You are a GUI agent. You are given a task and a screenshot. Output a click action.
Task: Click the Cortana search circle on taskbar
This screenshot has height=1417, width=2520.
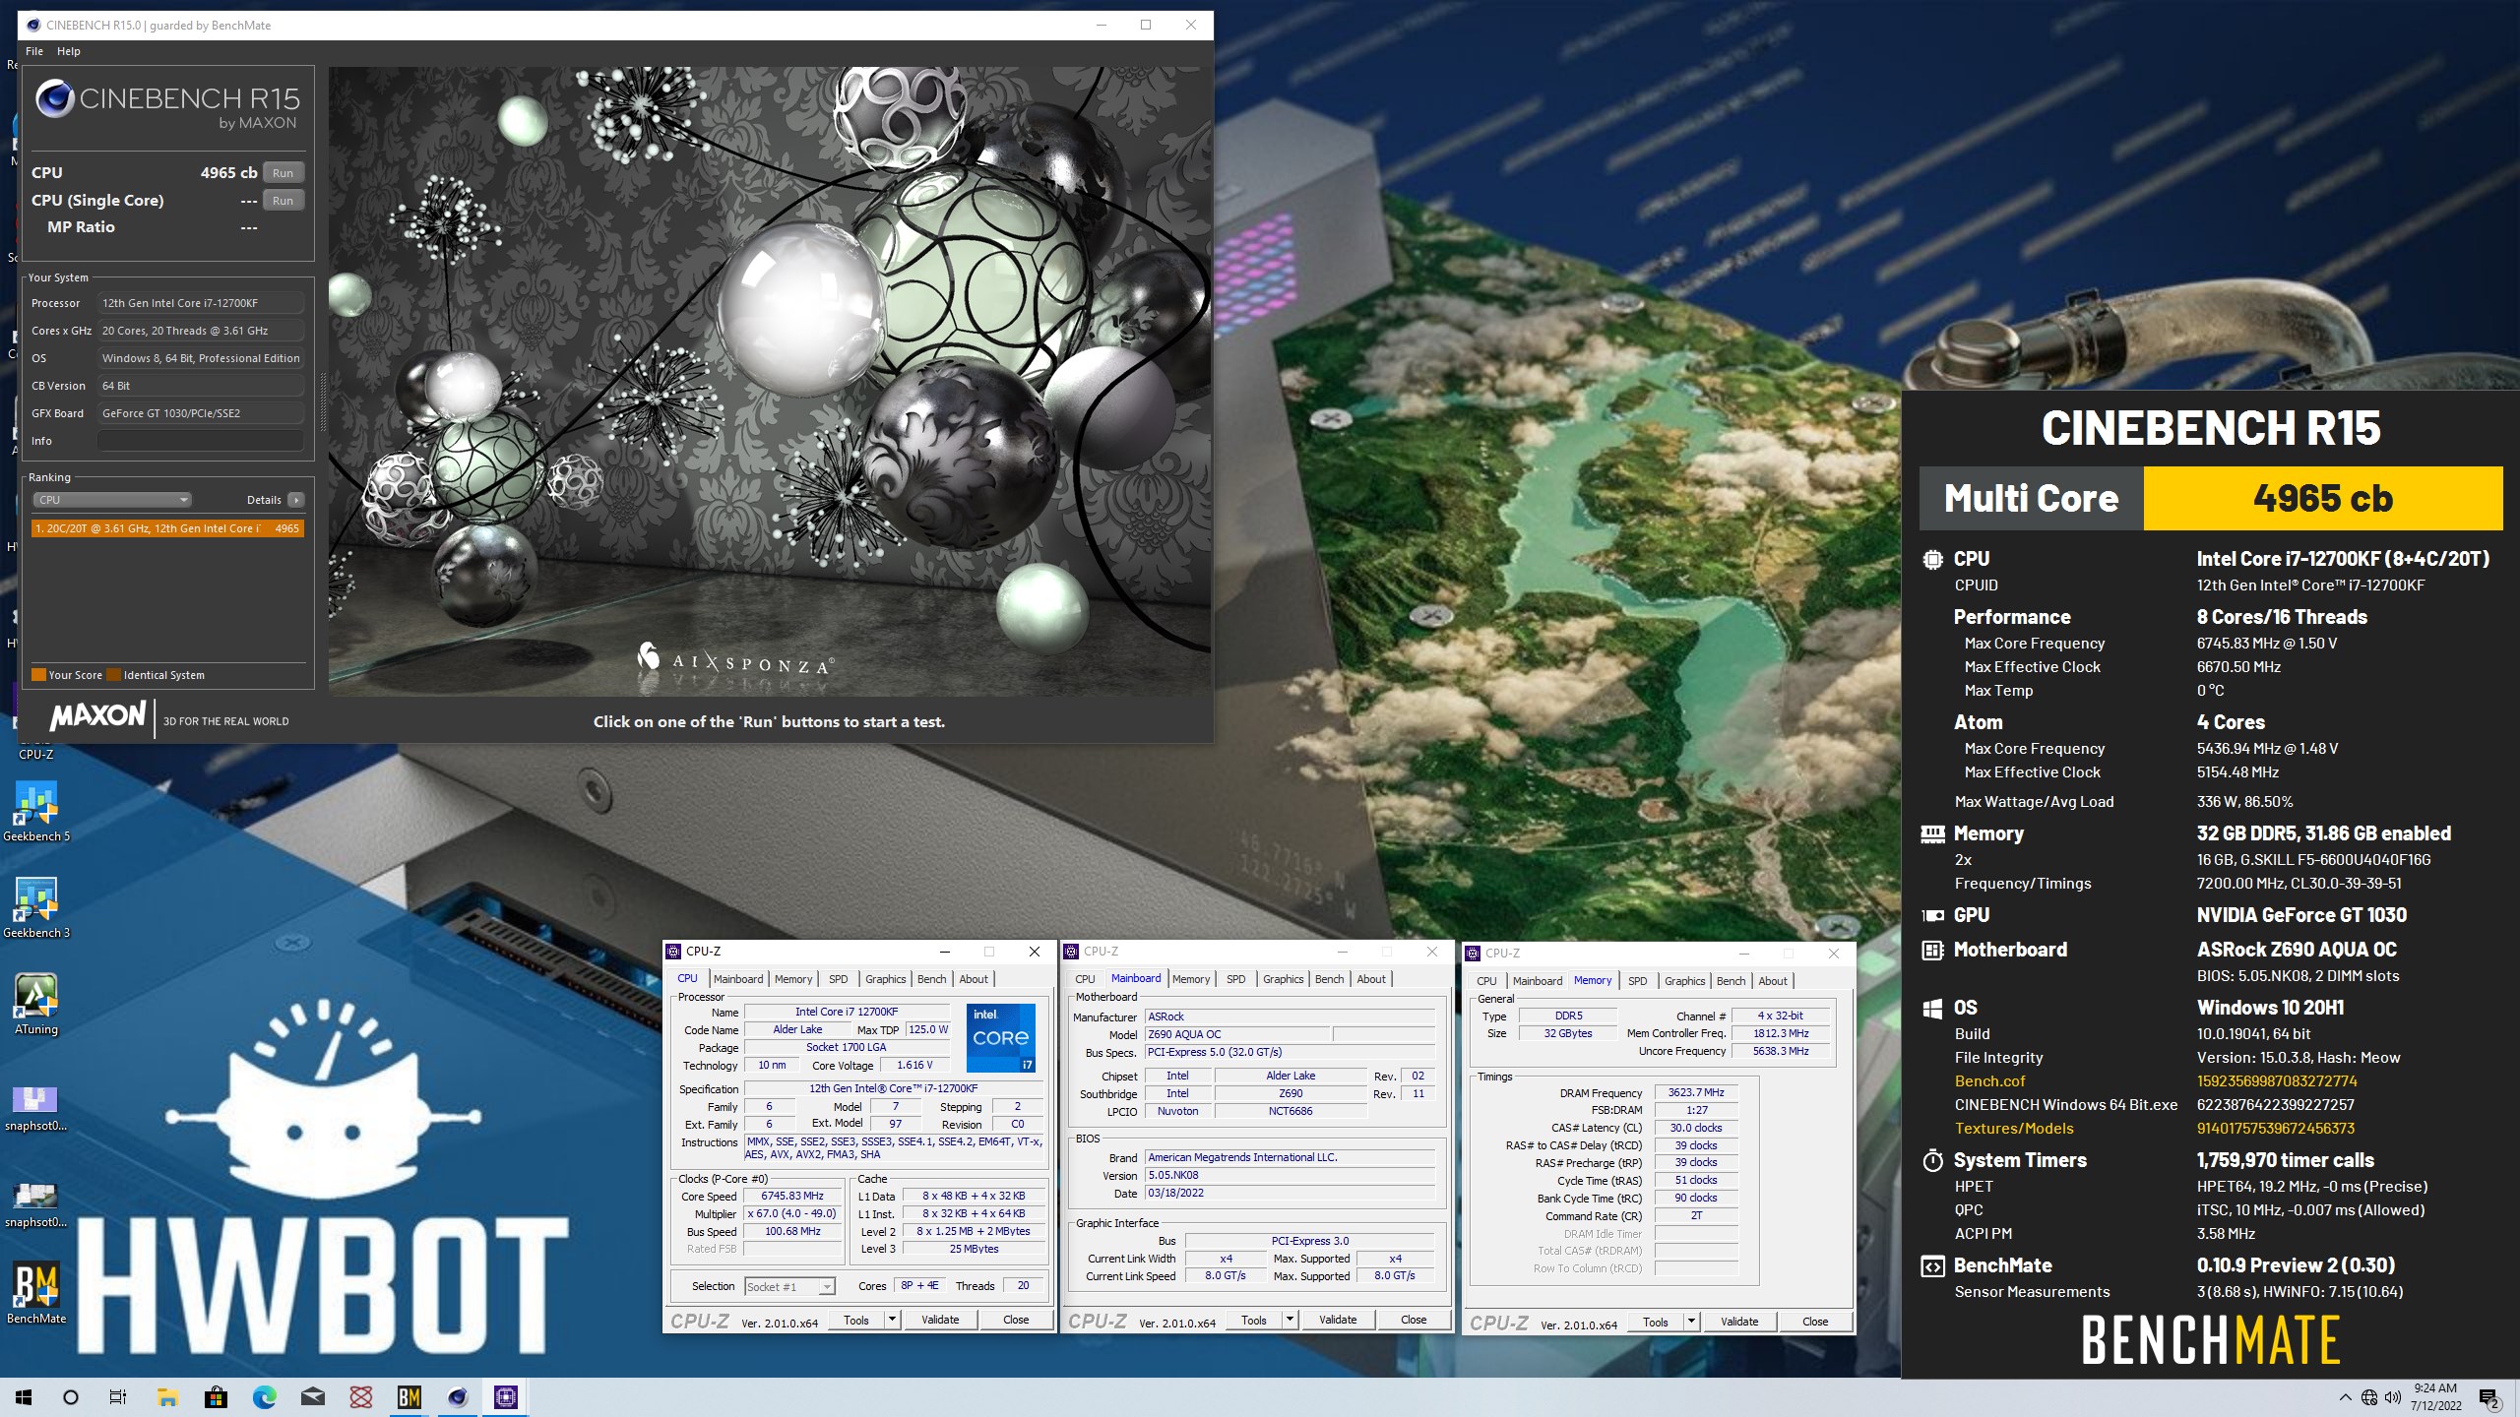pos(71,1397)
